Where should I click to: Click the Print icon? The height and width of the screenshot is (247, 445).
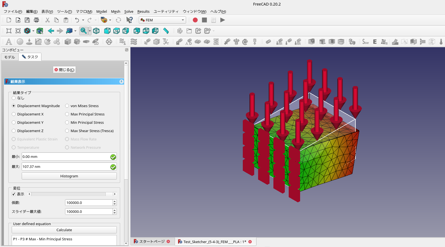(x=36, y=20)
